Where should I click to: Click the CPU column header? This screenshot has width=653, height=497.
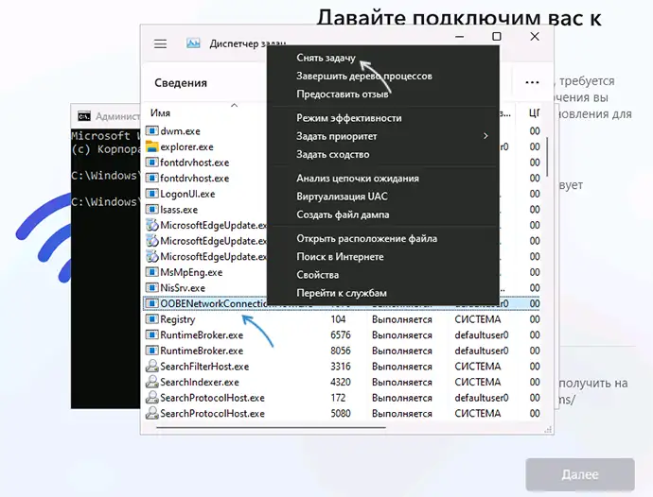click(x=535, y=113)
